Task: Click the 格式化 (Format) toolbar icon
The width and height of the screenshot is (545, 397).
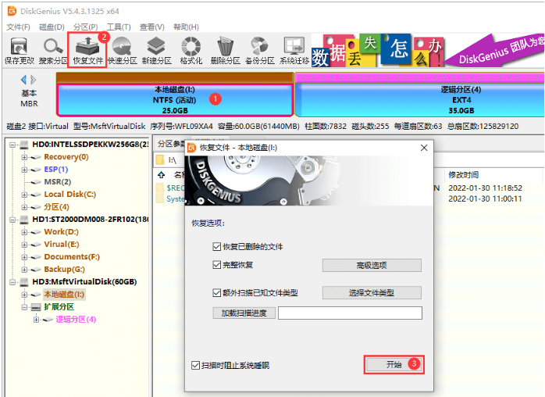Action: [191, 50]
